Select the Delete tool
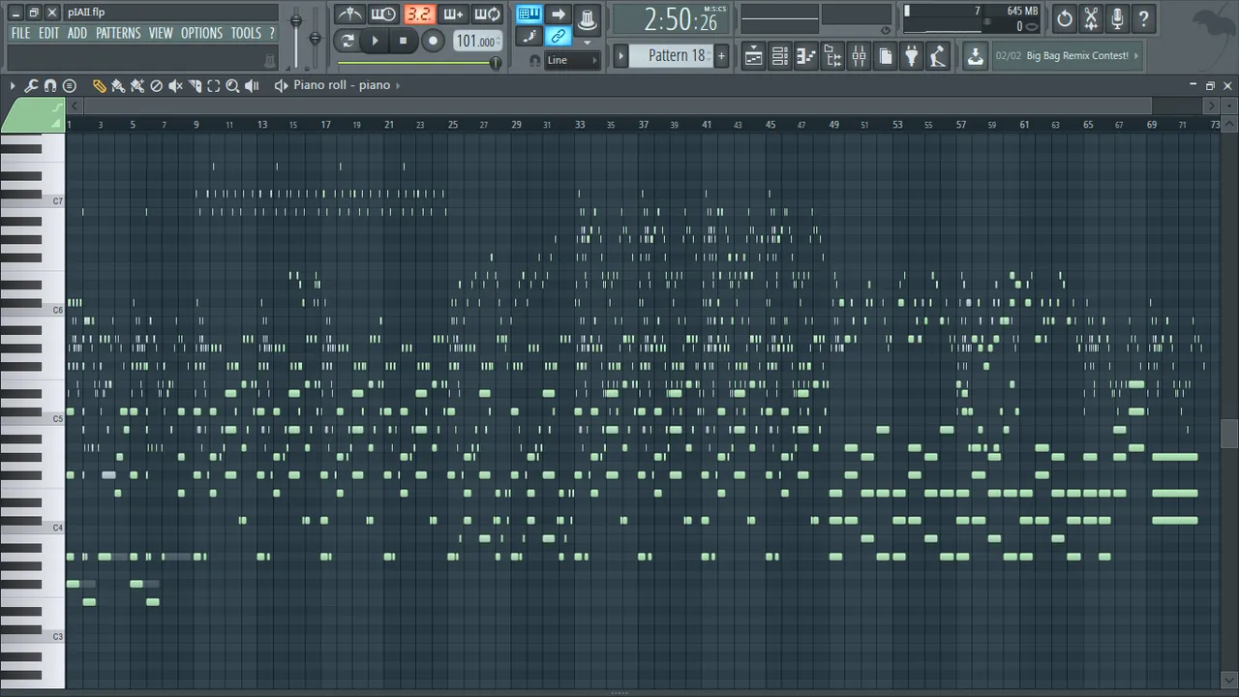 [156, 86]
